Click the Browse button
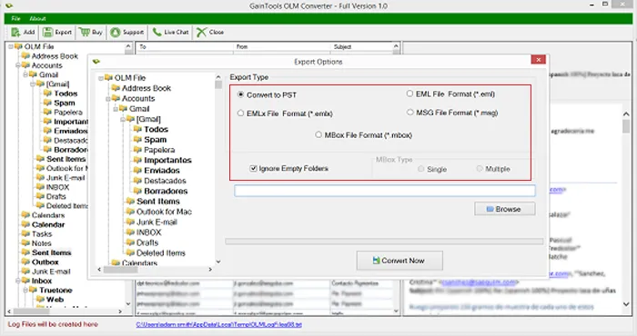Image resolution: width=637 pixels, height=336 pixels. tap(504, 209)
